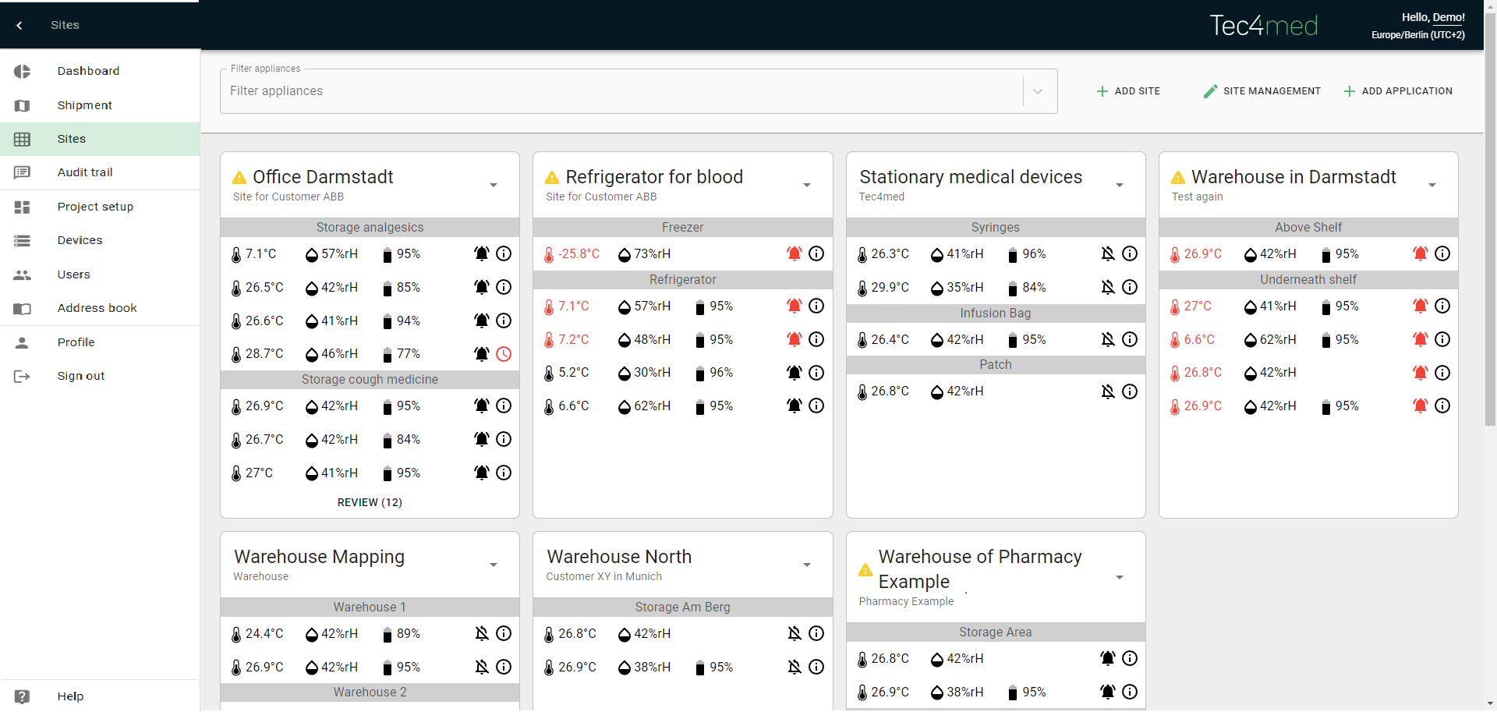The image size is (1497, 712).
Task: Open the Audit trail menu item
Action: [x=85, y=172]
